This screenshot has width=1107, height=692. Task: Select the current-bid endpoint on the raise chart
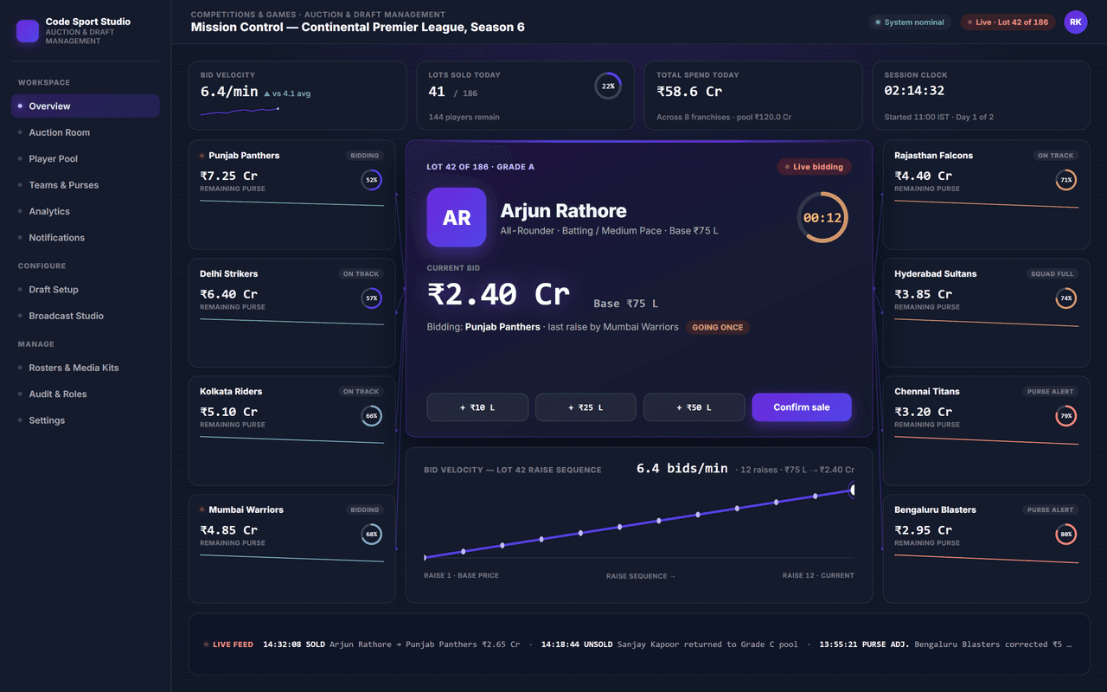click(854, 490)
